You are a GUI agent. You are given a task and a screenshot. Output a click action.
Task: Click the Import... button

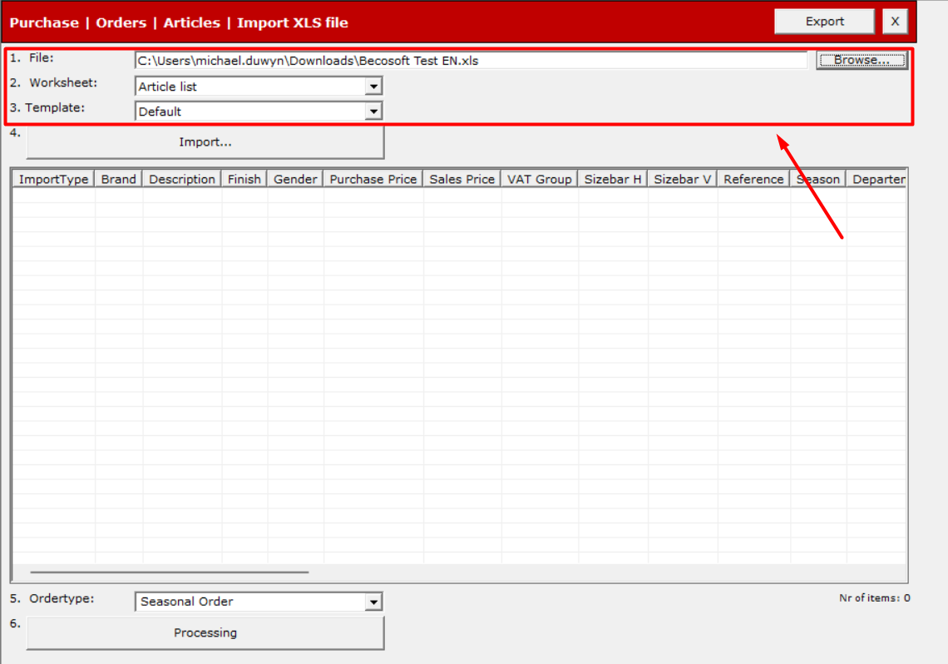[x=205, y=142]
